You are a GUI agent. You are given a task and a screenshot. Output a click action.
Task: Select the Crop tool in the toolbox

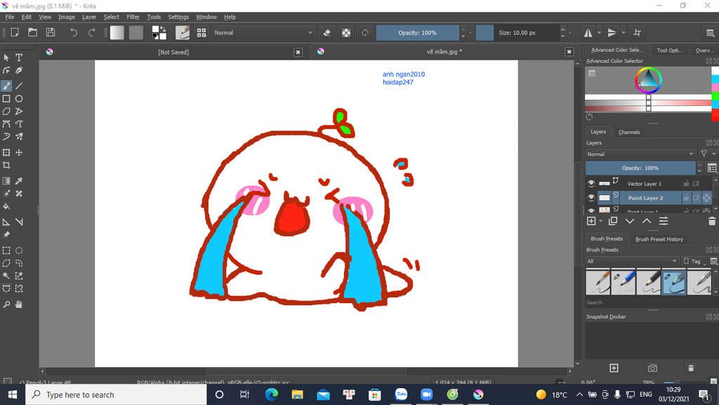6,165
